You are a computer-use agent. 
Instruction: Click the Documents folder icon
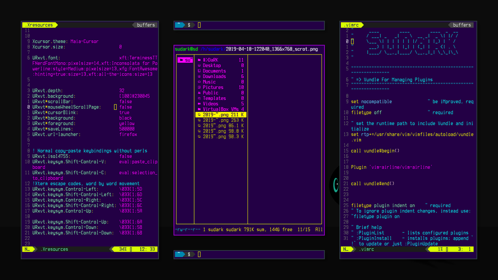pos(199,71)
